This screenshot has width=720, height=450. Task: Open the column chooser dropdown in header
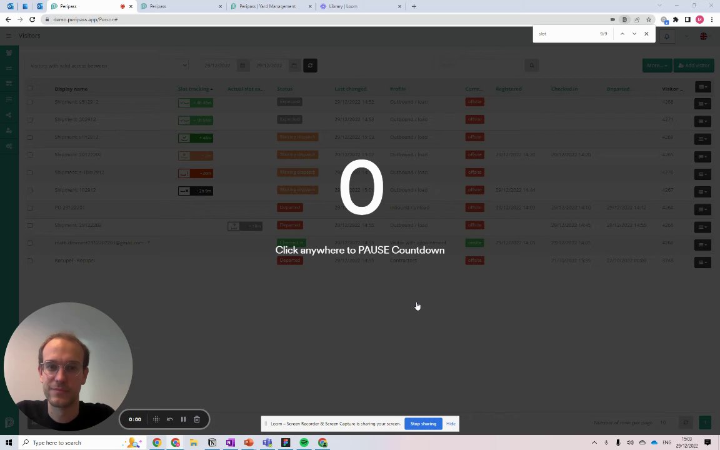(702, 87)
